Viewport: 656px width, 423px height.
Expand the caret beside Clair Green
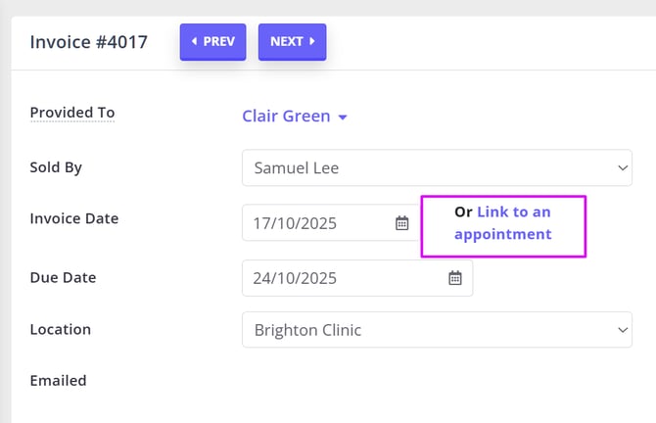343,117
